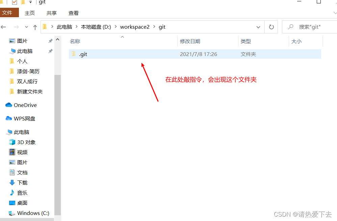Viewport: 337px width, 221px height.
Task: Click the 桌面 desktop icon
Action: click(12, 203)
